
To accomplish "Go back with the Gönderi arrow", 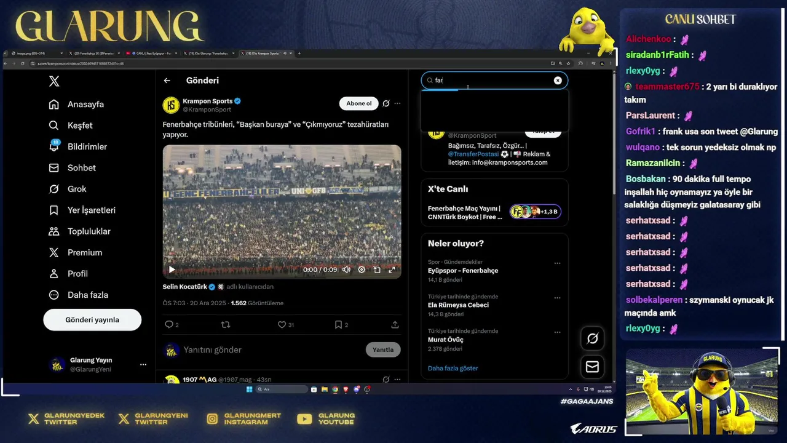I will (167, 81).
